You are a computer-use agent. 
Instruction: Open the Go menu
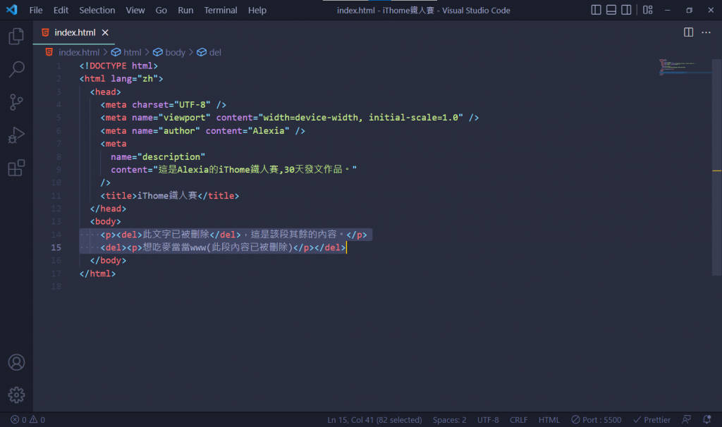[x=161, y=10]
